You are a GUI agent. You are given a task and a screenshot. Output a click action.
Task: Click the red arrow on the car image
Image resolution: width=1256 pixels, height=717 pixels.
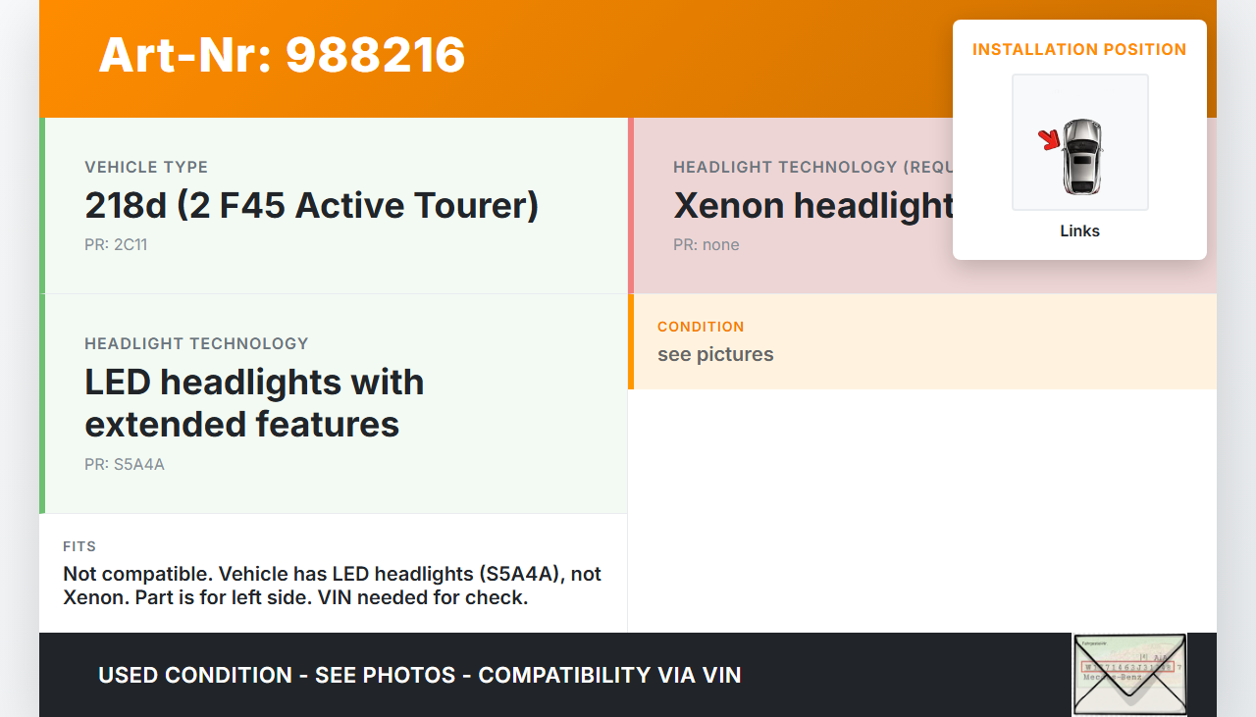tap(1050, 140)
